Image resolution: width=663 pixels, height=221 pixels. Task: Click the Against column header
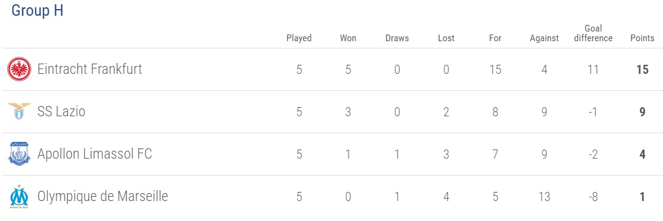point(544,39)
